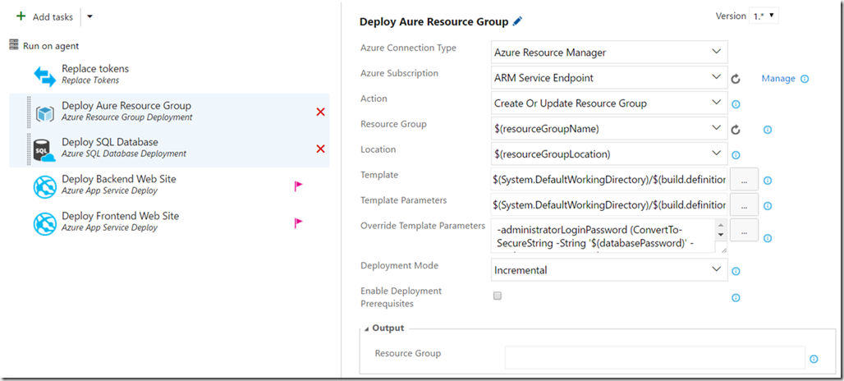Click the Run on agent phase label
The image size is (844, 381).
click(x=51, y=46)
